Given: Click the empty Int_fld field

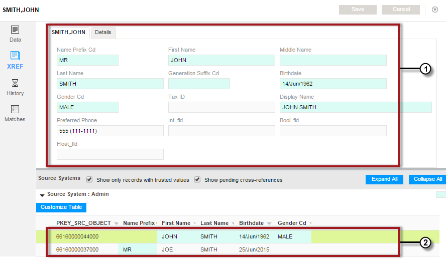Looking at the screenshot, I should point(221,131).
